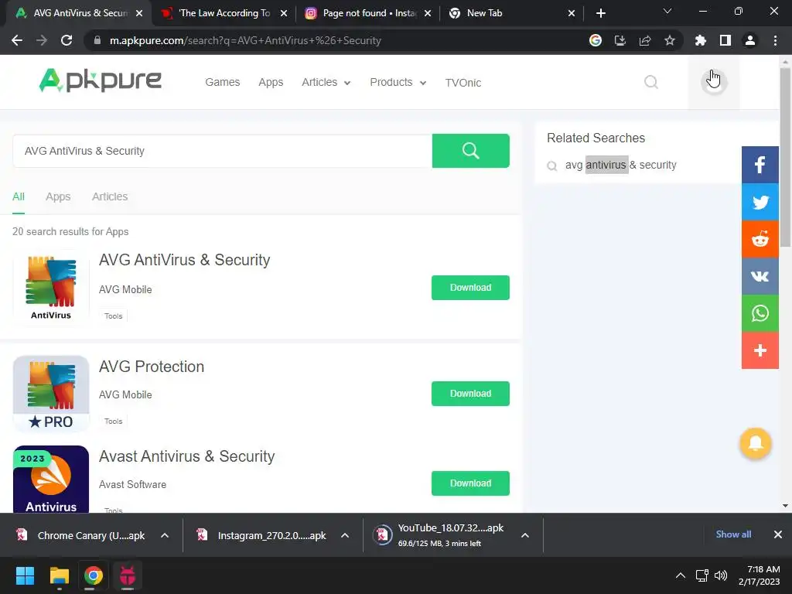Click the page vertical scrollbar
The height and width of the screenshot is (594, 792).
(785, 158)
